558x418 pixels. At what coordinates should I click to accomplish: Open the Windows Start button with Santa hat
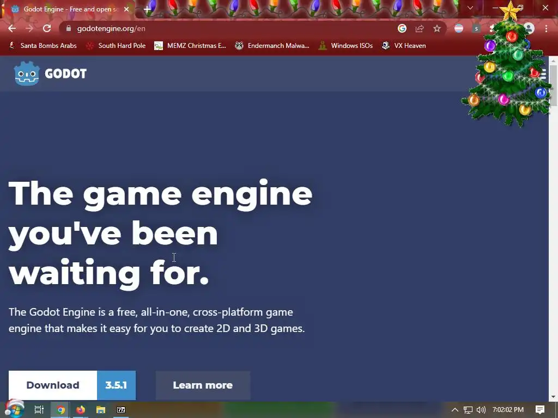point(14,409)
